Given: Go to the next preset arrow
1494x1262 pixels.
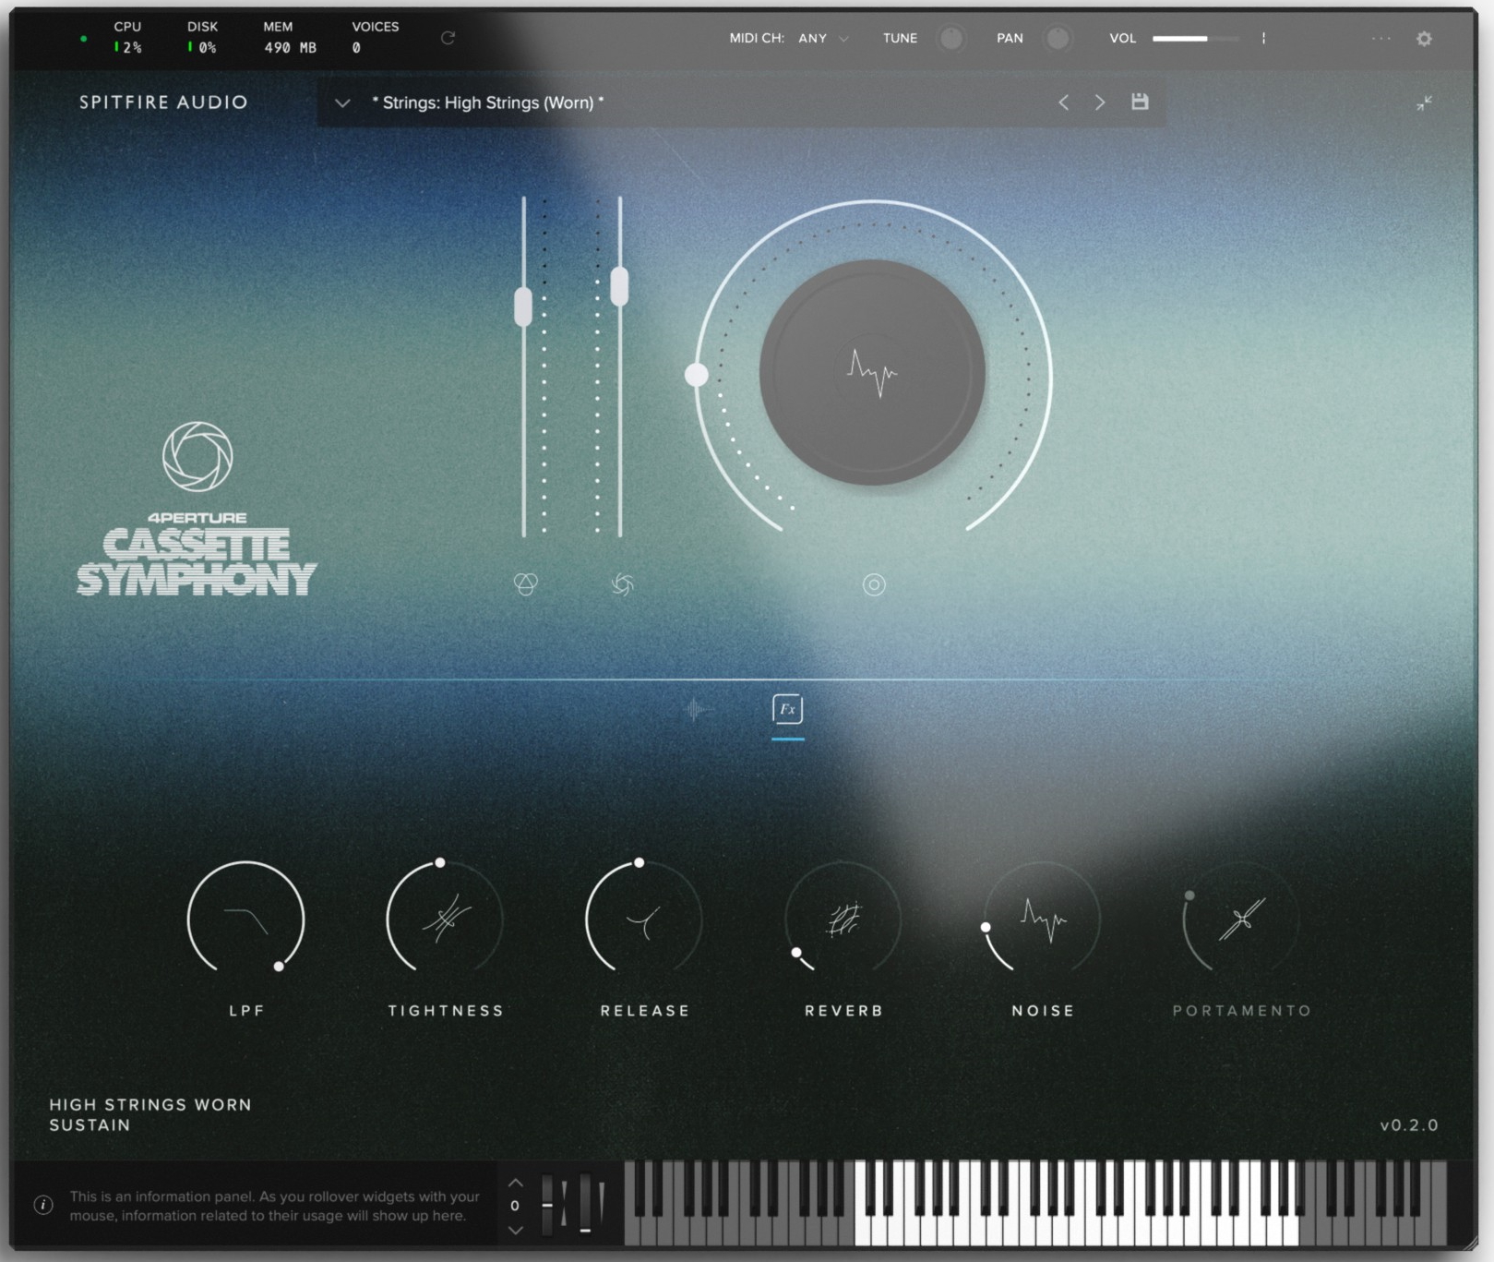Looking at the screenshot, I should click(x=1100, y=102).
